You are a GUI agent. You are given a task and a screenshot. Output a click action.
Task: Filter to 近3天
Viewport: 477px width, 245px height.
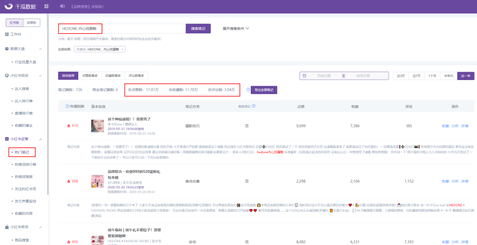pyautogui.click(x=401, y=76)
